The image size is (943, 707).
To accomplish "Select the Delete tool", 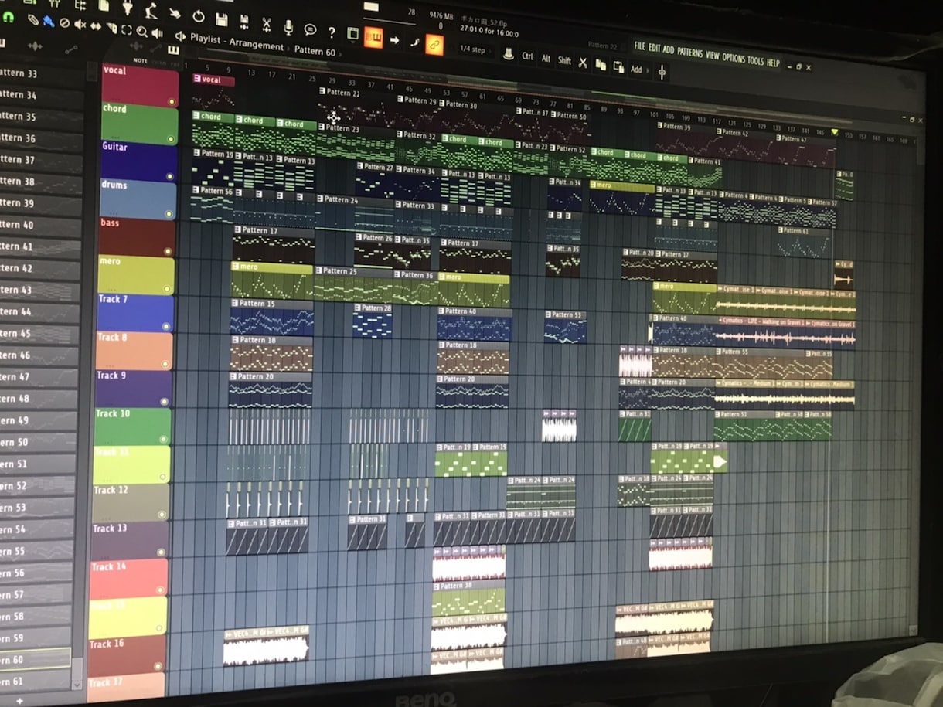I will click(x=65, y=23).
